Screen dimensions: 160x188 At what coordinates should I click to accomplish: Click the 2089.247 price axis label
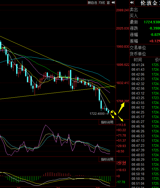coord(123,10)
